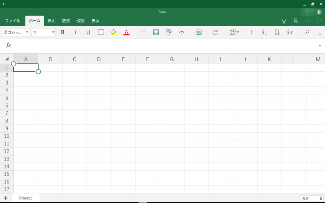This screenshot has height=203, width=325.
Task: Click the share person icon
Action: (296, 21)
